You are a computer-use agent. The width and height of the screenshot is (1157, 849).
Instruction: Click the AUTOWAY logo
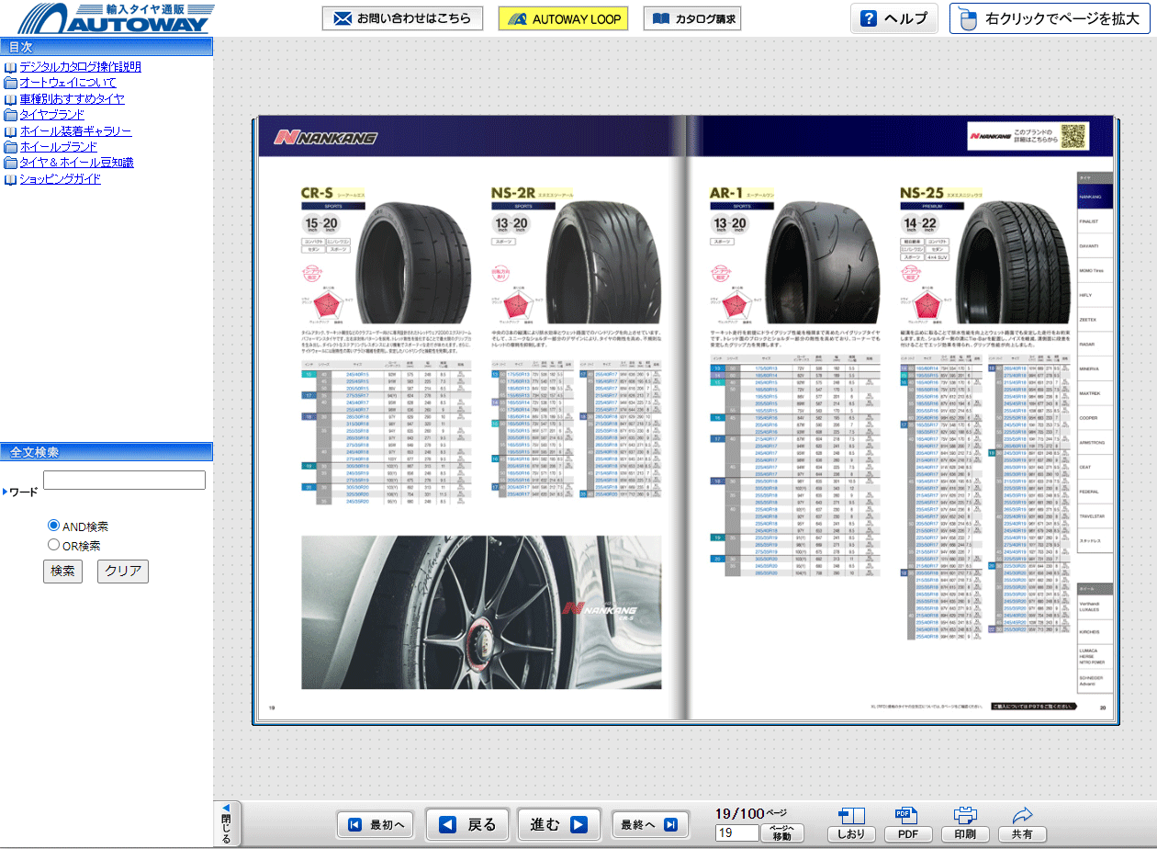point(115,18)
